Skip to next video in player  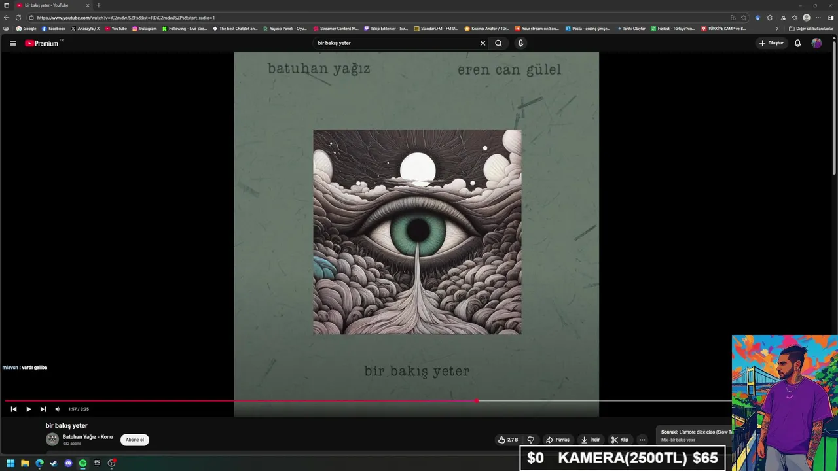pos(43,409)
